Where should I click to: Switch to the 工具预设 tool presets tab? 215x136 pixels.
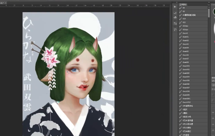pyautogui.click(x=183, y=5)
